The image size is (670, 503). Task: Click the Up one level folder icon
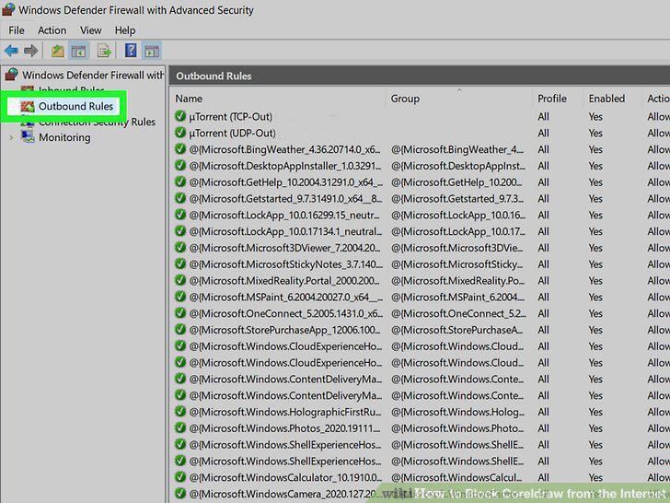point(58,52)
